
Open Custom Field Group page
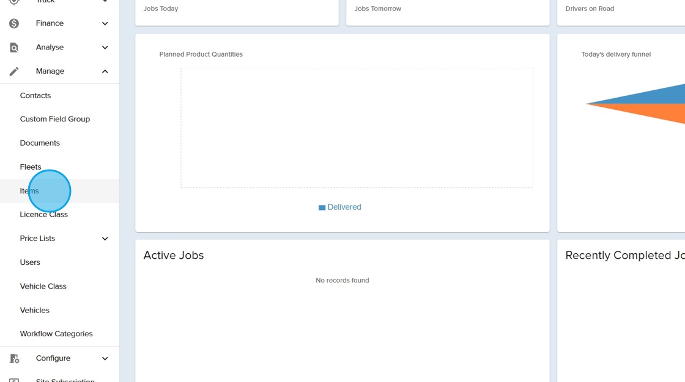[54, 119]
